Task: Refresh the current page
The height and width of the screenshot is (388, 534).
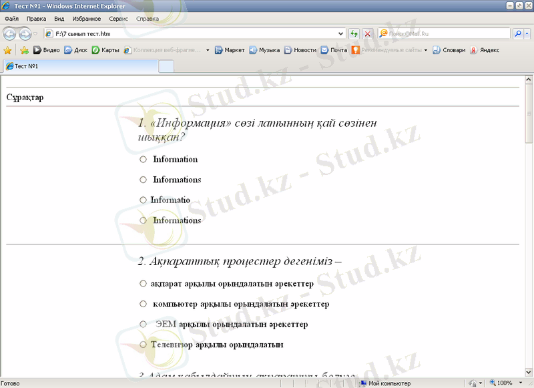Action: tap(353, 33)
